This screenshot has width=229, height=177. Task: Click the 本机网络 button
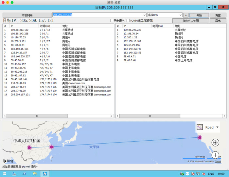pyautogui.click(x=27, y=15)
